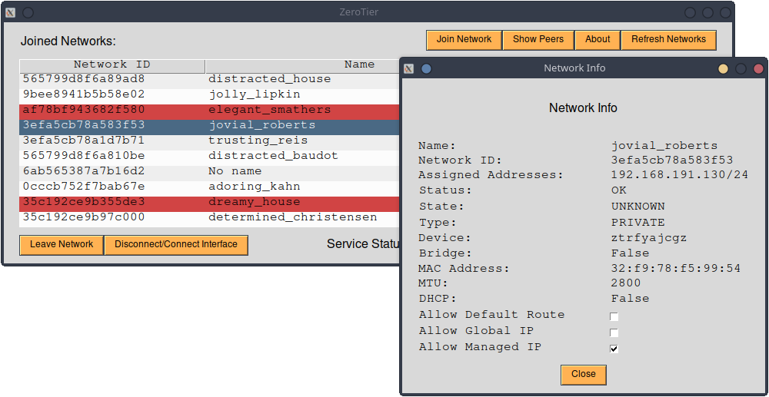Select network row adoring_kahn

point(210,187)
